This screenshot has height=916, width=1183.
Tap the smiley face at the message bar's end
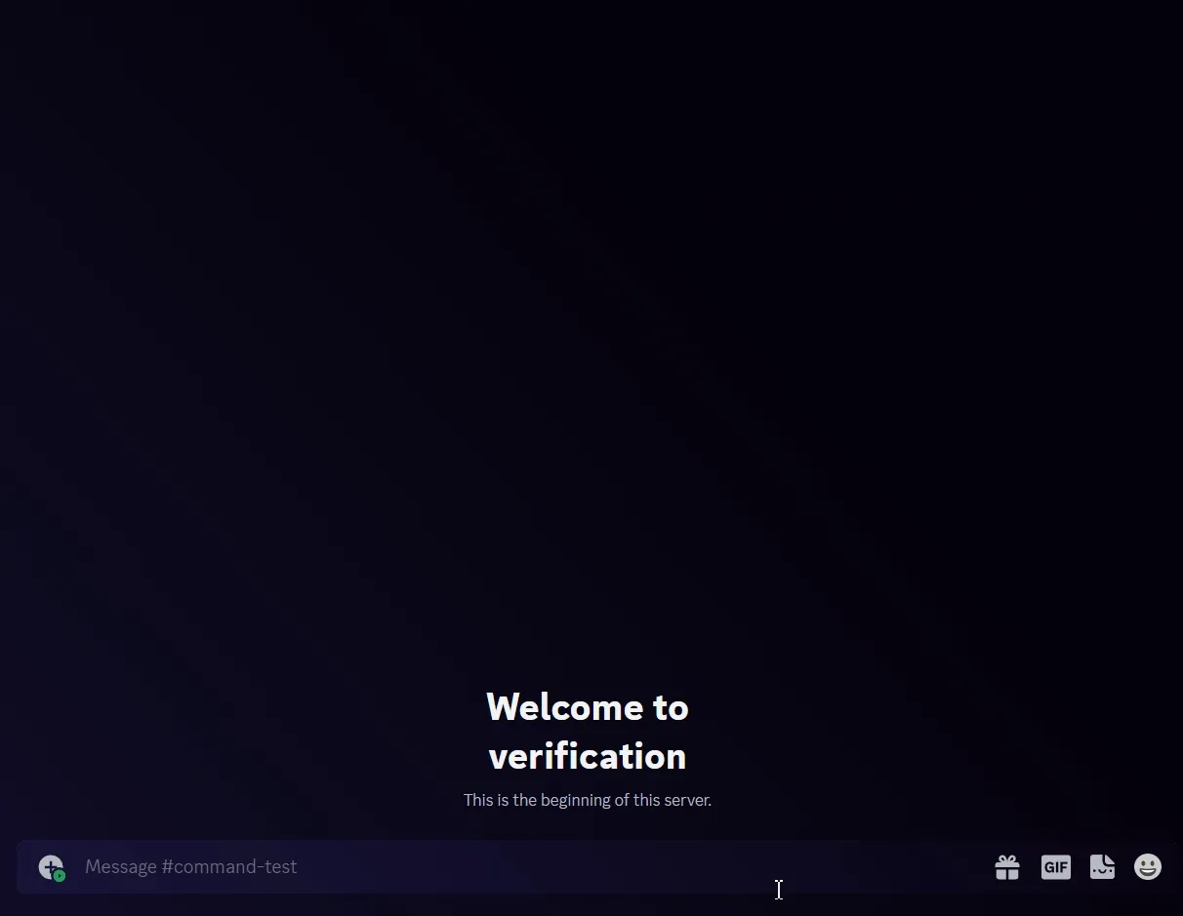coord(1148,867)
